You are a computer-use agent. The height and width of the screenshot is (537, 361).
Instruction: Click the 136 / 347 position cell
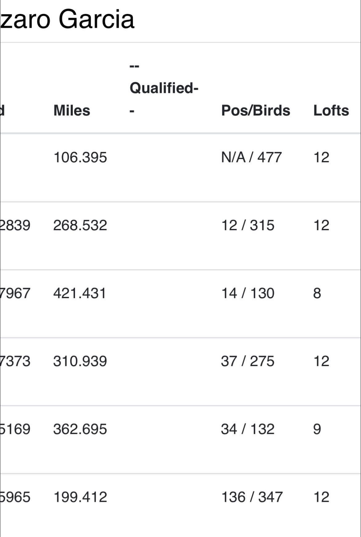[252, 497]
